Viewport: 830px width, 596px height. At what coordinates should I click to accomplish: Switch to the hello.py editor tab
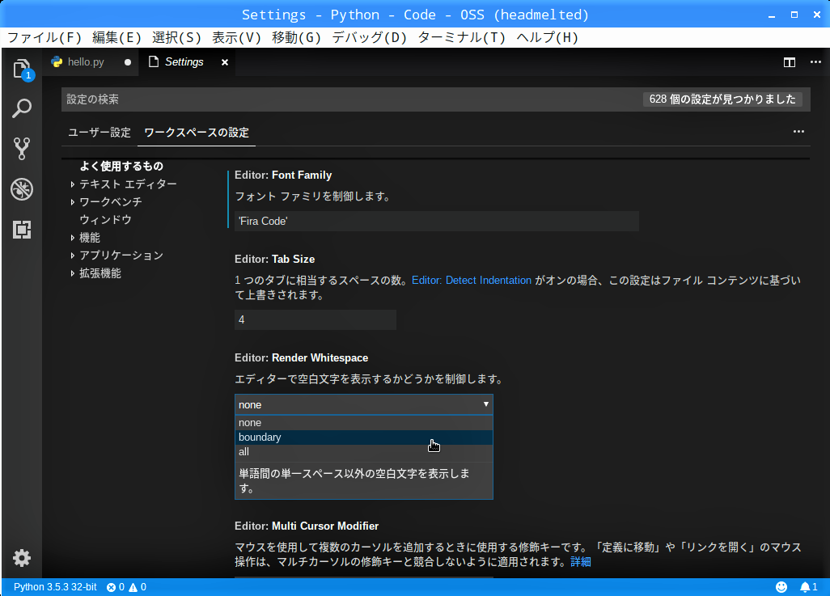click(86, 62)
